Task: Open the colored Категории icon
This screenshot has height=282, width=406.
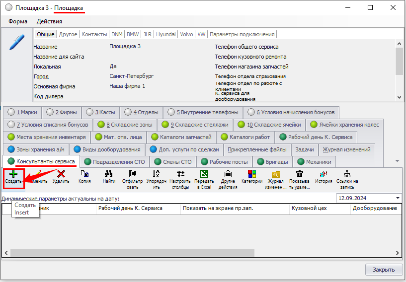Action: pos(252,174)
